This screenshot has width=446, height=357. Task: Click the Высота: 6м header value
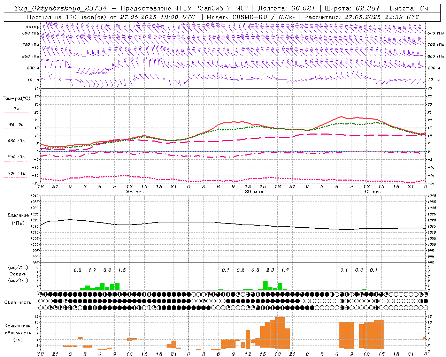tap(409, 8)
